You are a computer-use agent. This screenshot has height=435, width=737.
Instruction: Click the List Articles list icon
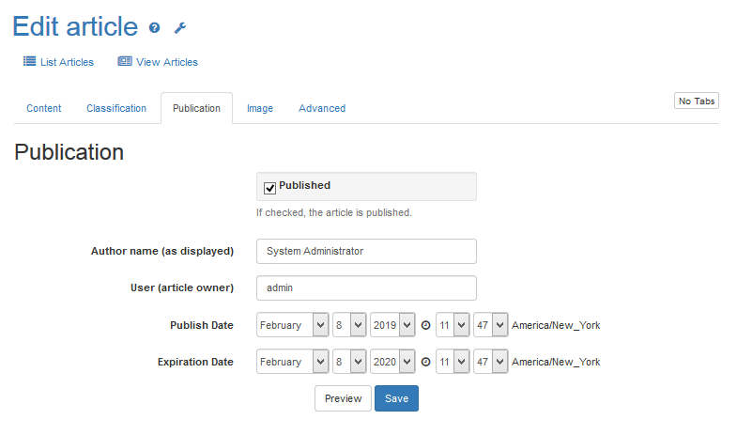(29, 62)
